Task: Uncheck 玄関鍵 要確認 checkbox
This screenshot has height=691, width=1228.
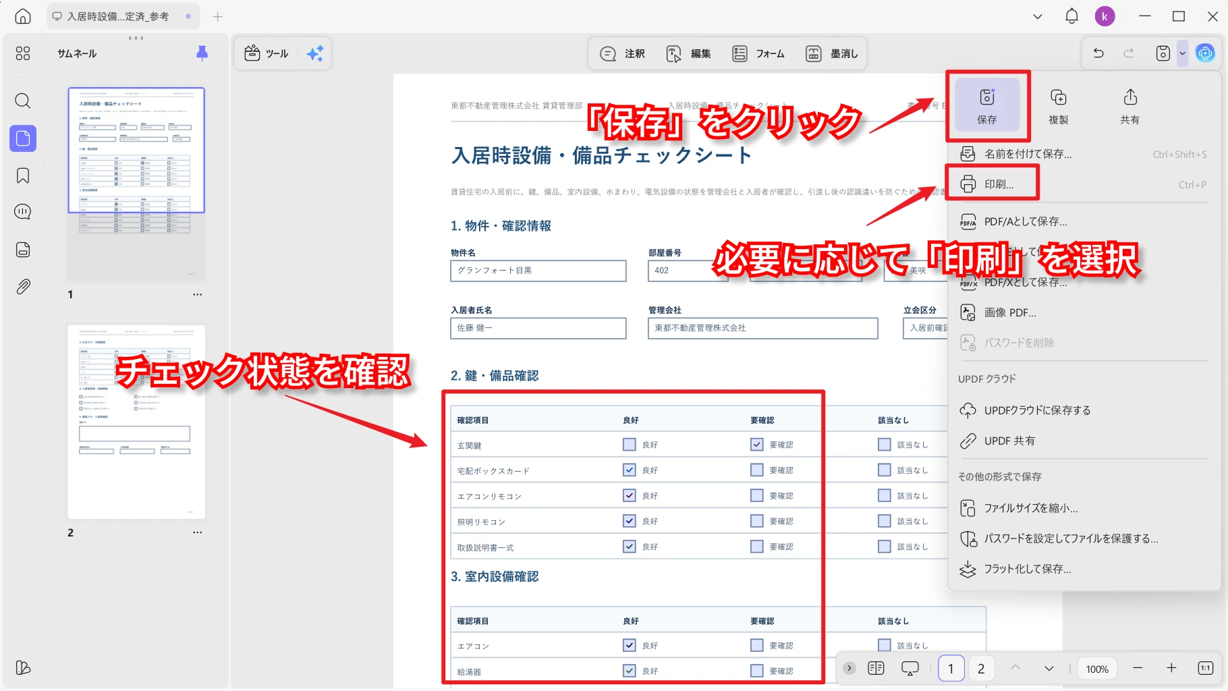Action: pos(757,444)
